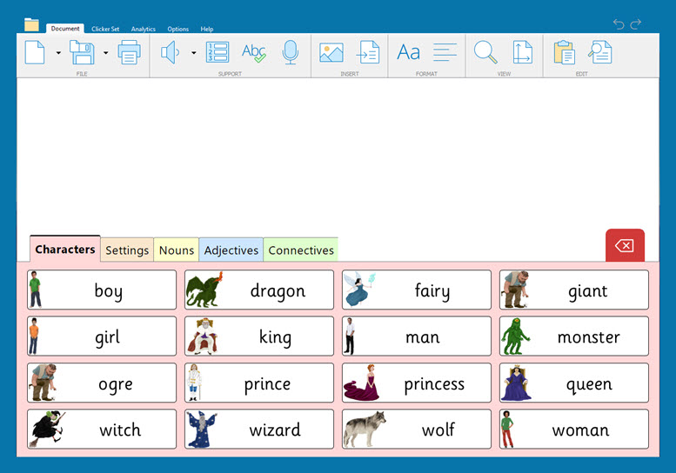
Task: Click the red backspace delete button
Action: click(x=625, y=246)
